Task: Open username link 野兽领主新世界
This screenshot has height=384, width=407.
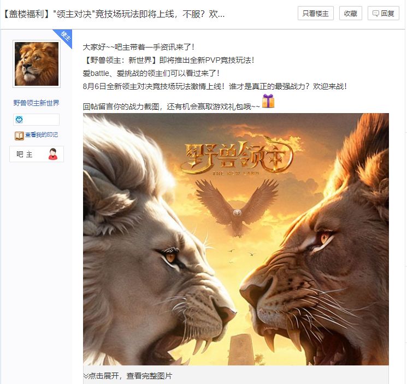Action: [x=37, y=103]
